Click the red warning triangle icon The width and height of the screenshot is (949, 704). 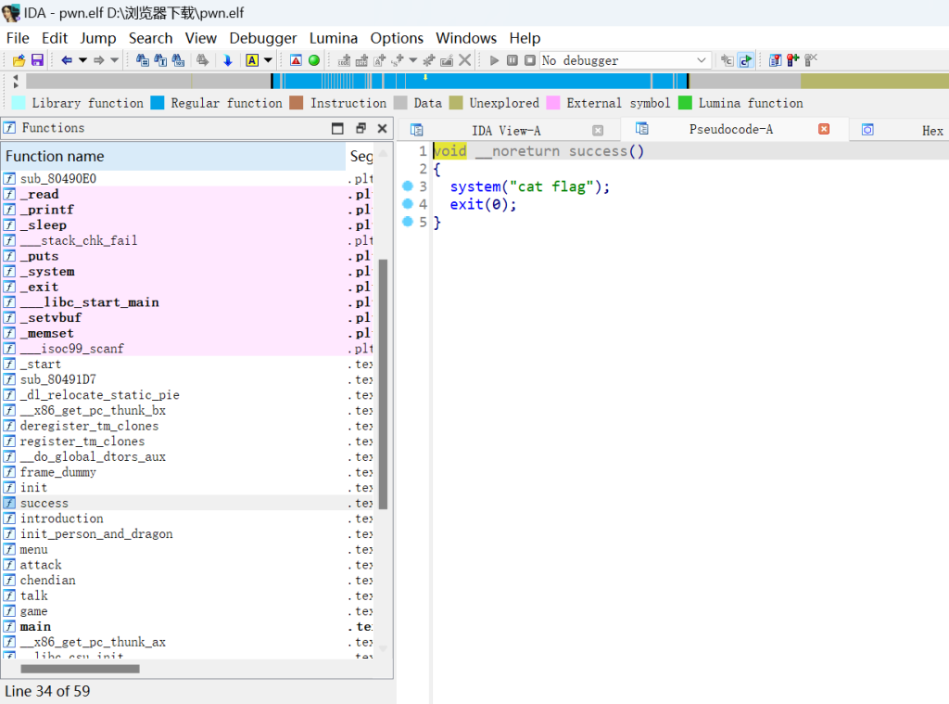(x=296, y=60)
